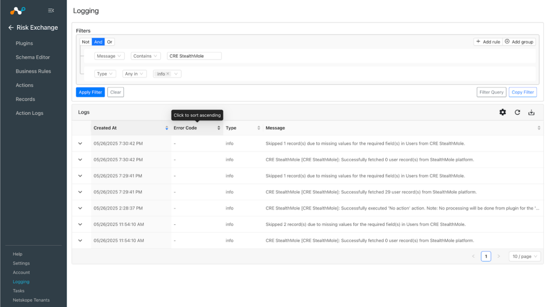Sort logs by Error Code column
Image resolution: width=552 pixels, height=307 pixels.
click(x=219, y=128)
